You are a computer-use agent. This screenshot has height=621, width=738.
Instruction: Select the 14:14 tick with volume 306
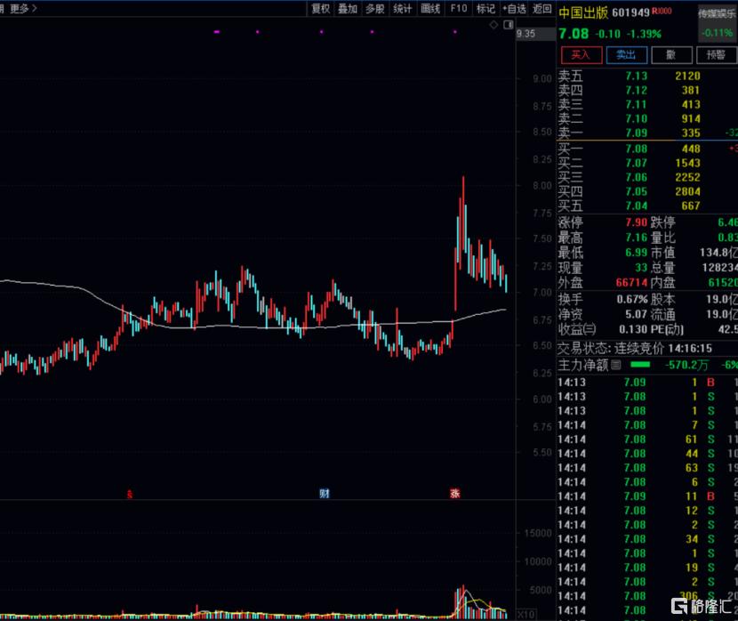[646, 596]
